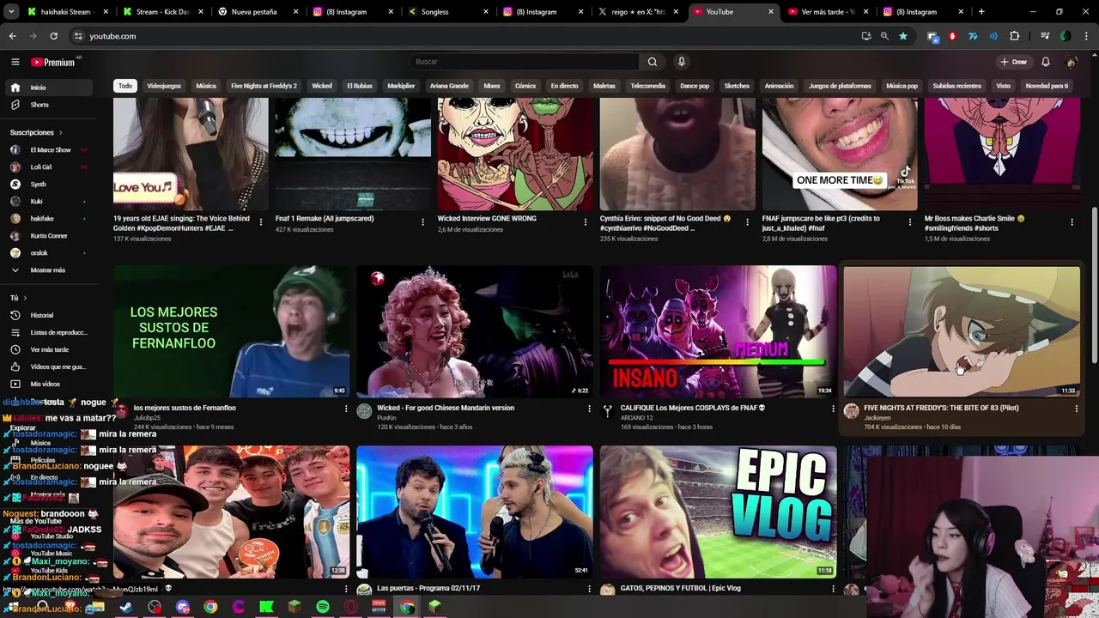
Task: Click the YouTube search input field
Action: click(x=524, y=62)
